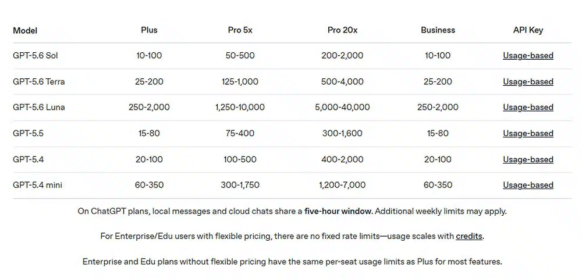The width and height of the screenshot is (582, 279).
Task: Click the bold five-hour window text
Action: 338,212
